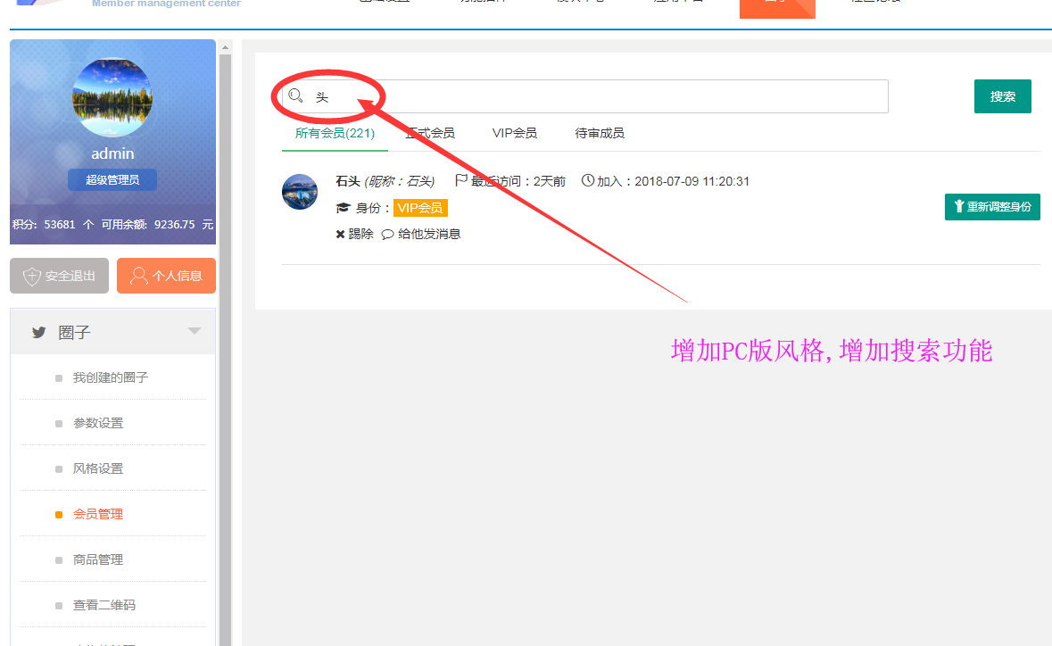The height and width of the screenshot is (646, 1052).
Task: Click the 最近访问:2天前 text
Action: [518, 181]
